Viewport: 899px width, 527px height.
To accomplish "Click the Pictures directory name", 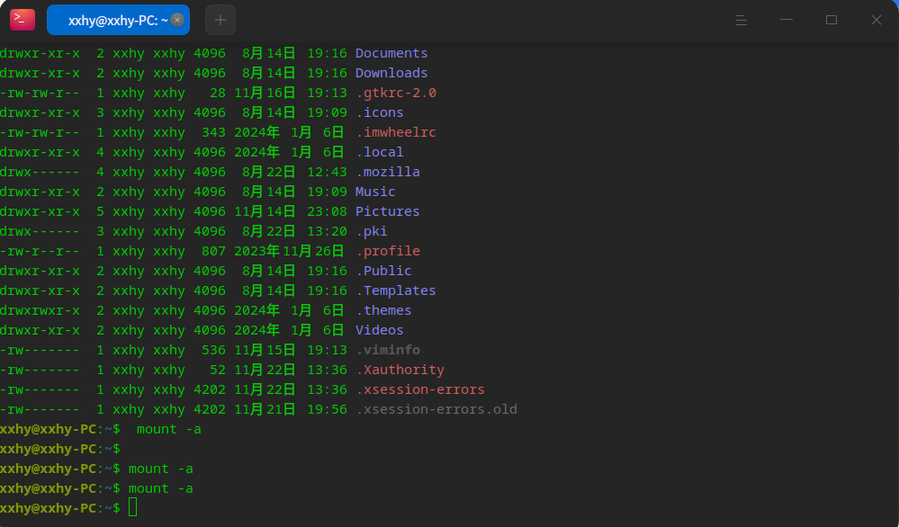I will 388,211.
